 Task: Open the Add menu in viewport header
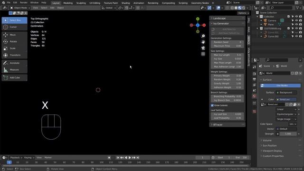click(52, 8)
